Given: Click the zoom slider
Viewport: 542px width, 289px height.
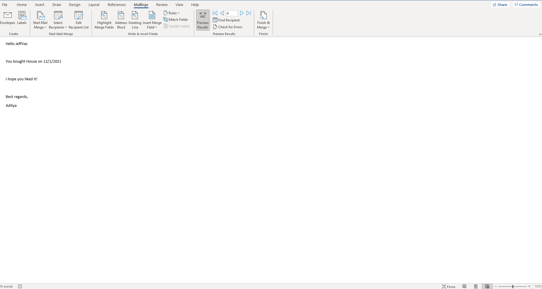Looking at the screenshot, I should pos(513,286).
